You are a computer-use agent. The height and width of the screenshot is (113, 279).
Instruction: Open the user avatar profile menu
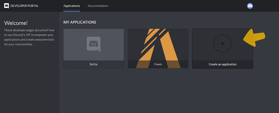click(250, 6)
